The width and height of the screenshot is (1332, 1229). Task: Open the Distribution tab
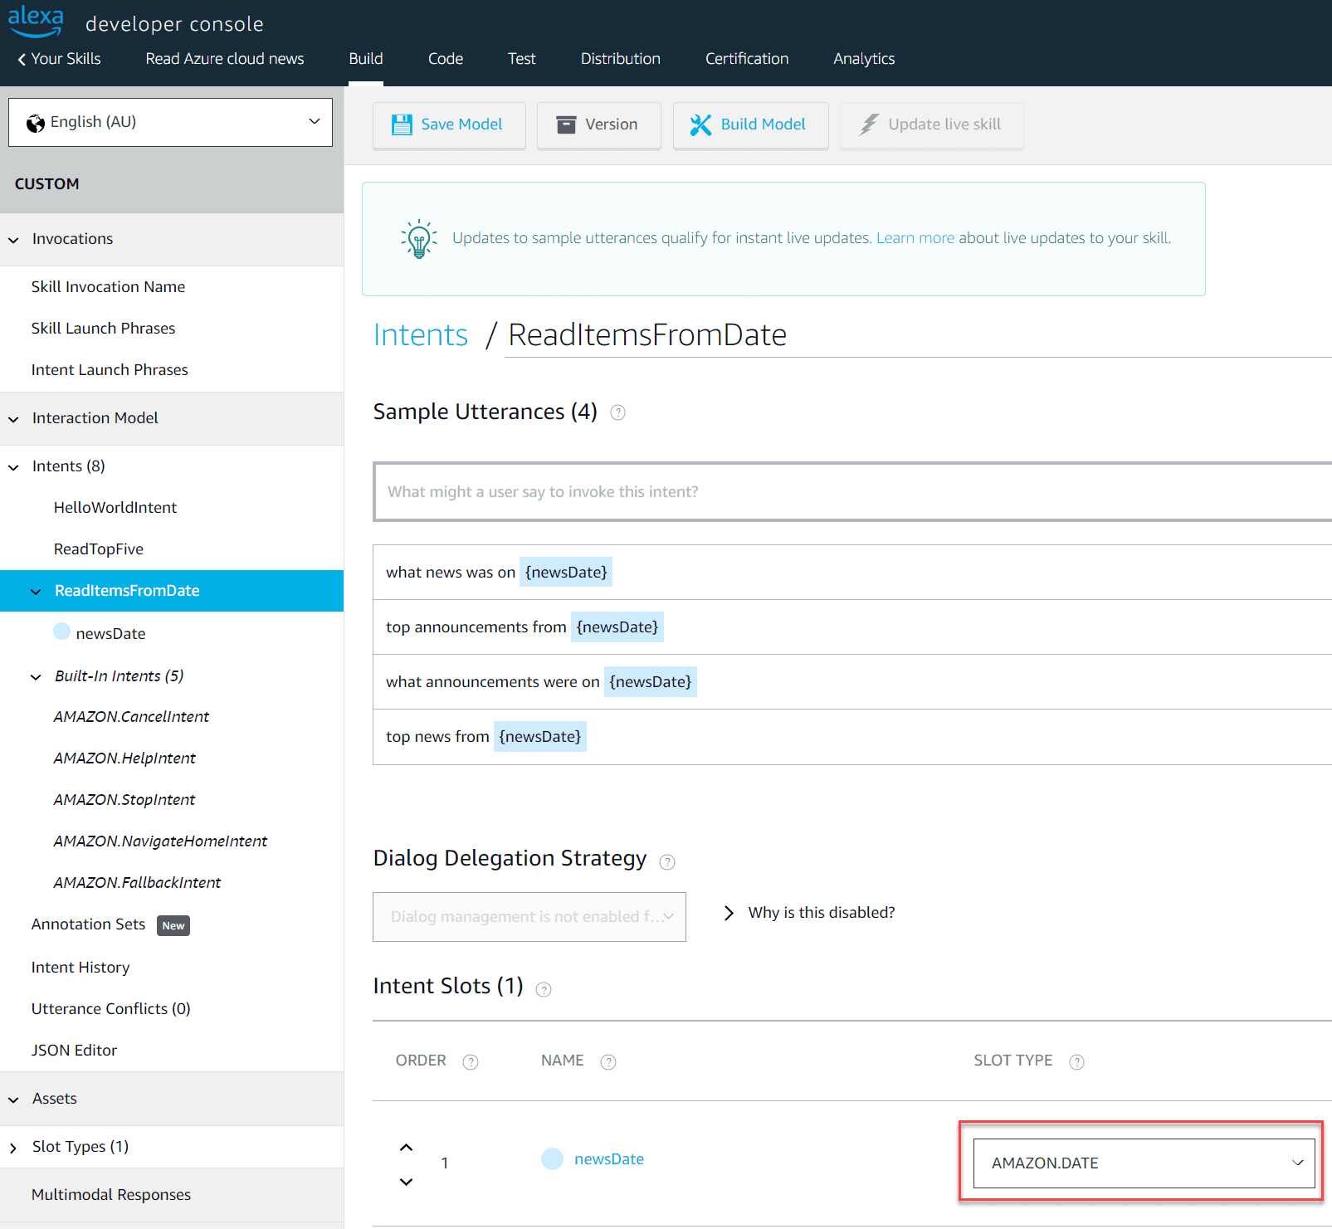pyautogui.click(x=620, y=59)
